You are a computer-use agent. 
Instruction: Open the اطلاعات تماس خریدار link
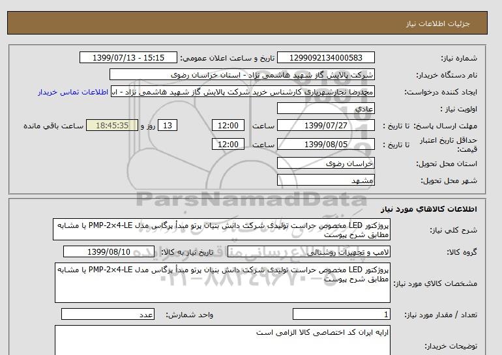74,92
